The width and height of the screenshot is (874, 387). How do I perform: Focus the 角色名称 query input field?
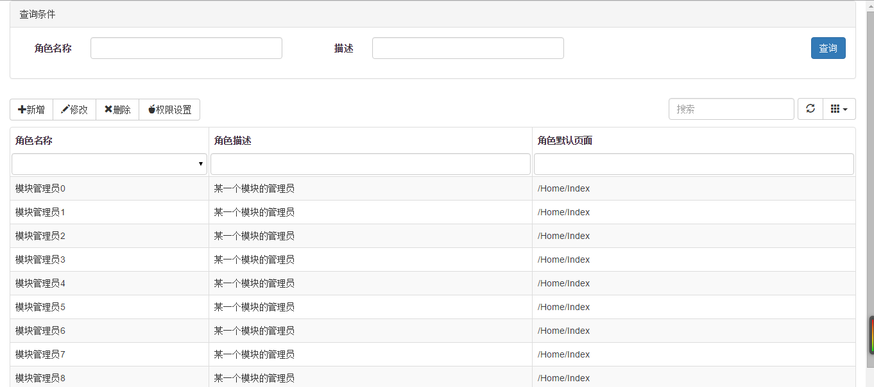coord(186,48)
